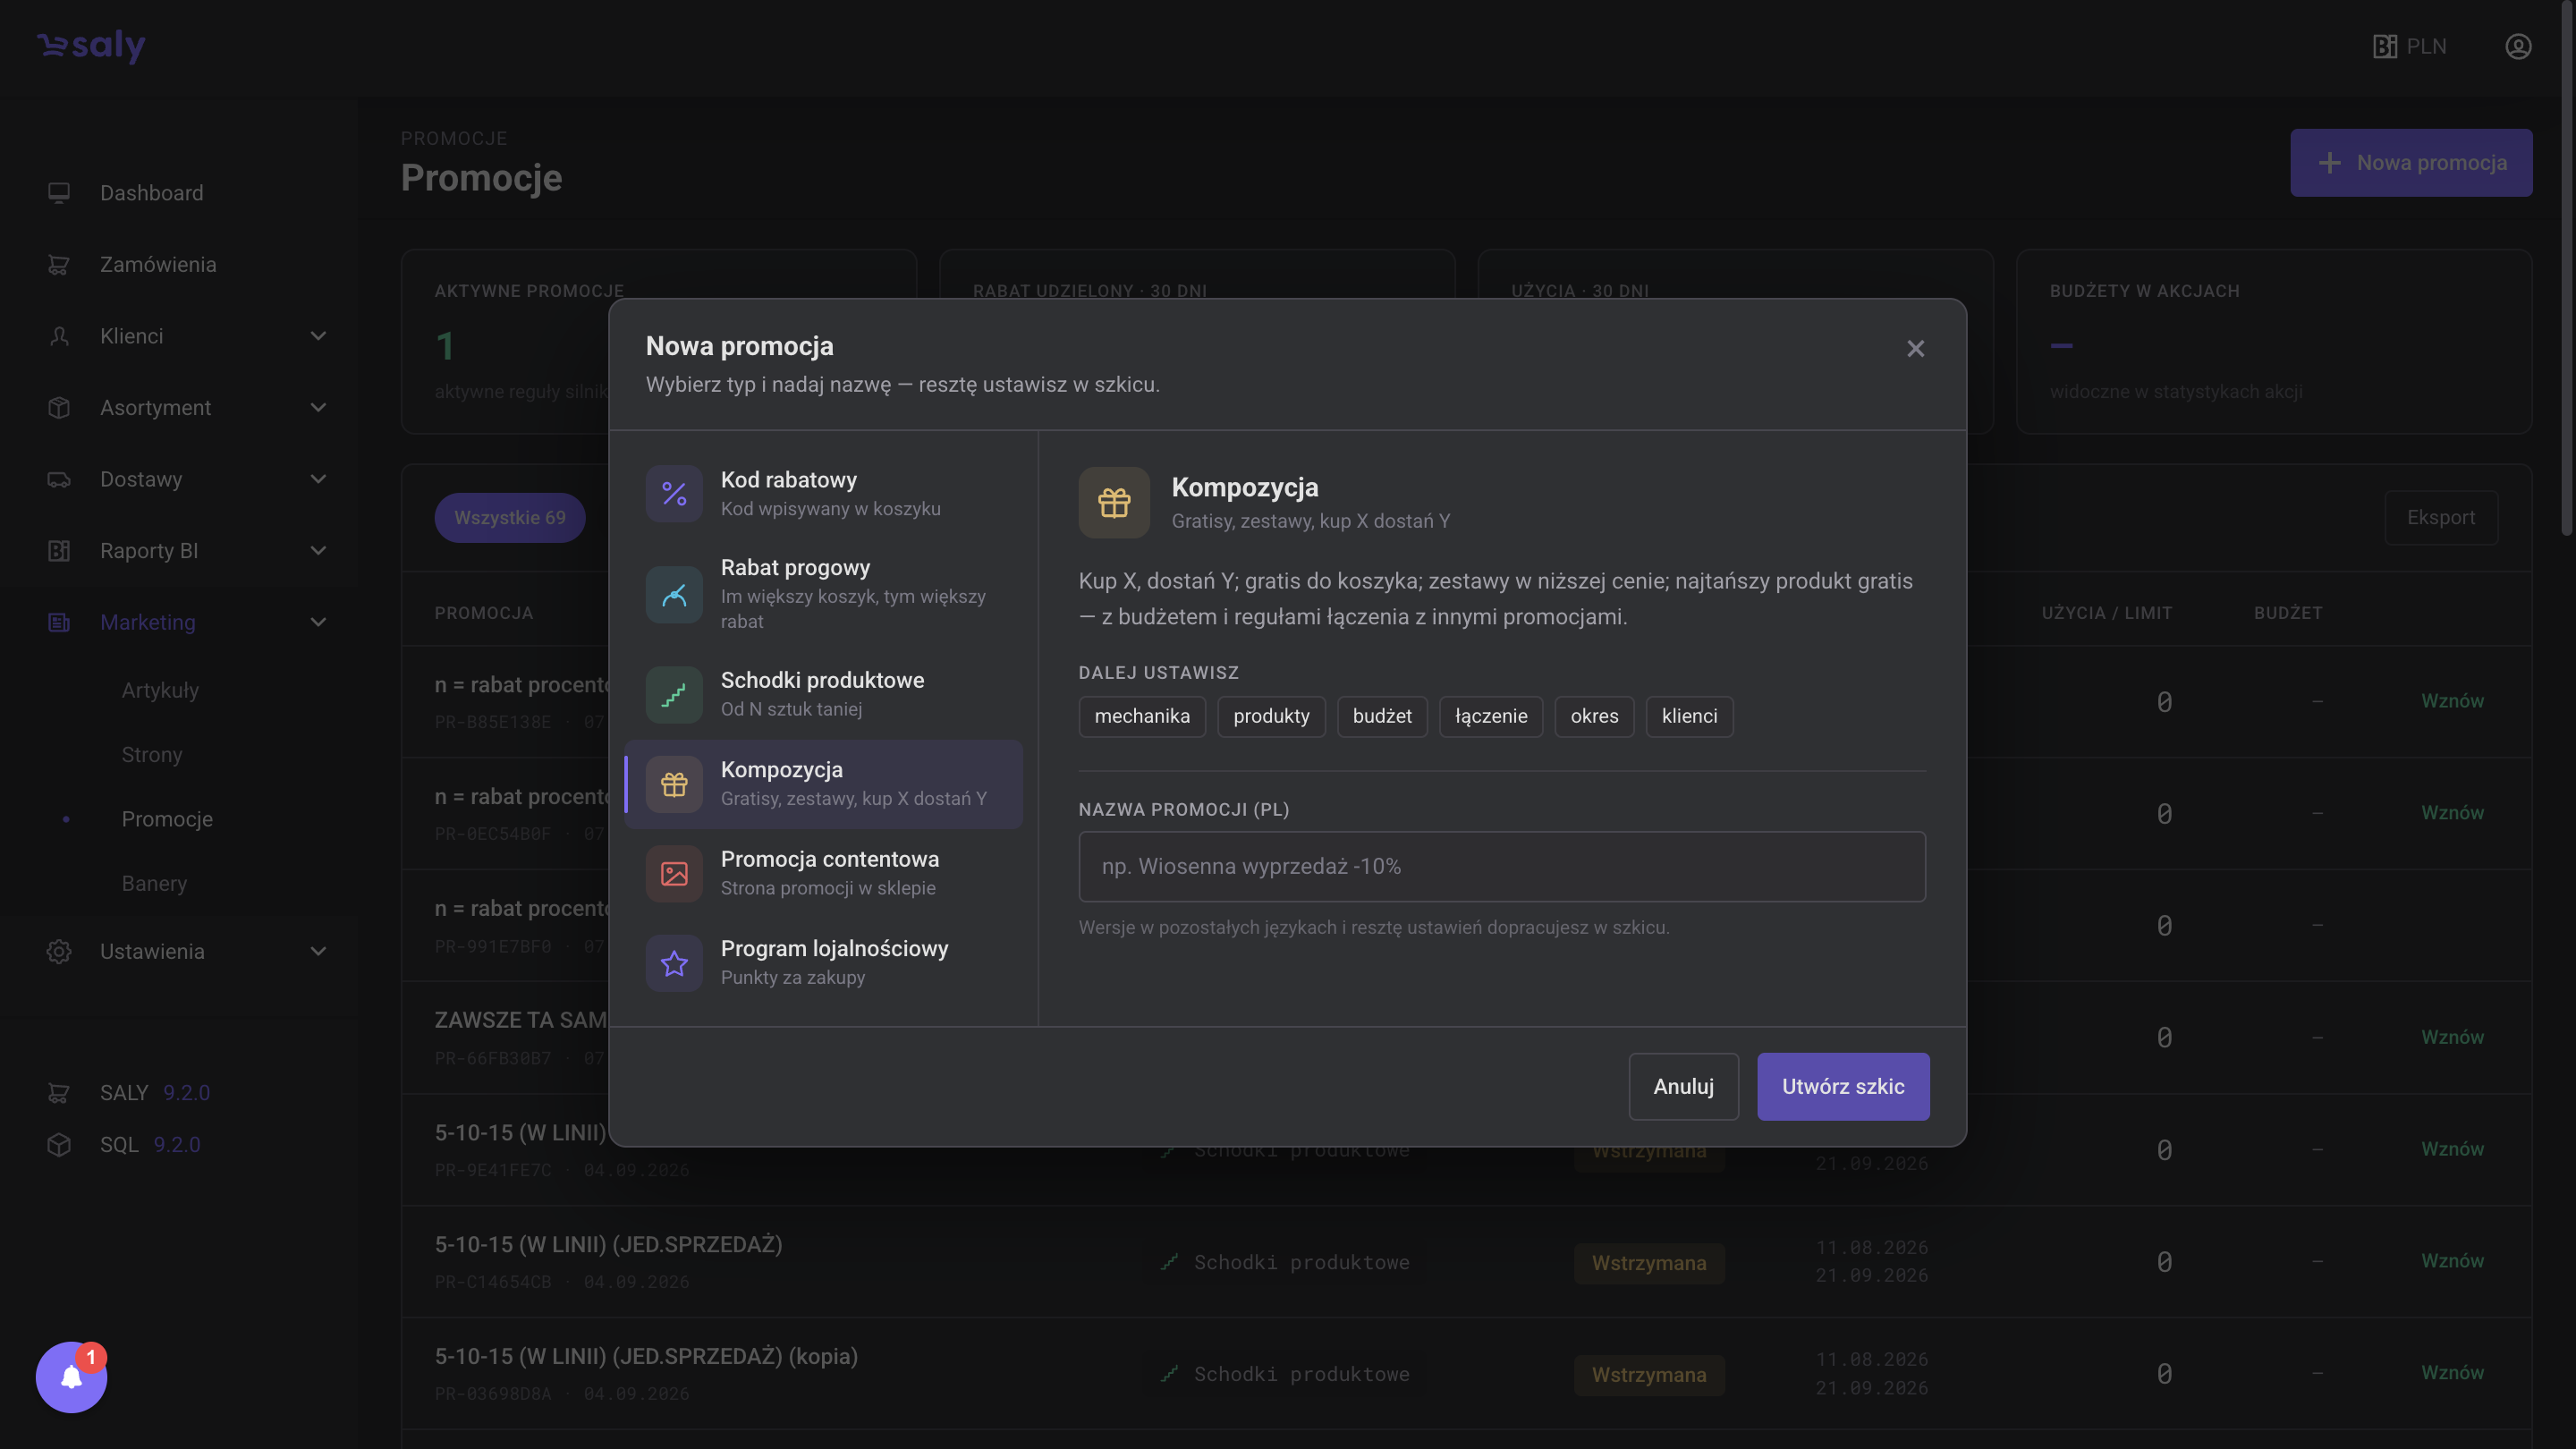Image resolution: width=2576 pixels, height=1449 pixels.
Task: Click the large Kompozycja gift icon in detail pane
Action: [1114, 503]
